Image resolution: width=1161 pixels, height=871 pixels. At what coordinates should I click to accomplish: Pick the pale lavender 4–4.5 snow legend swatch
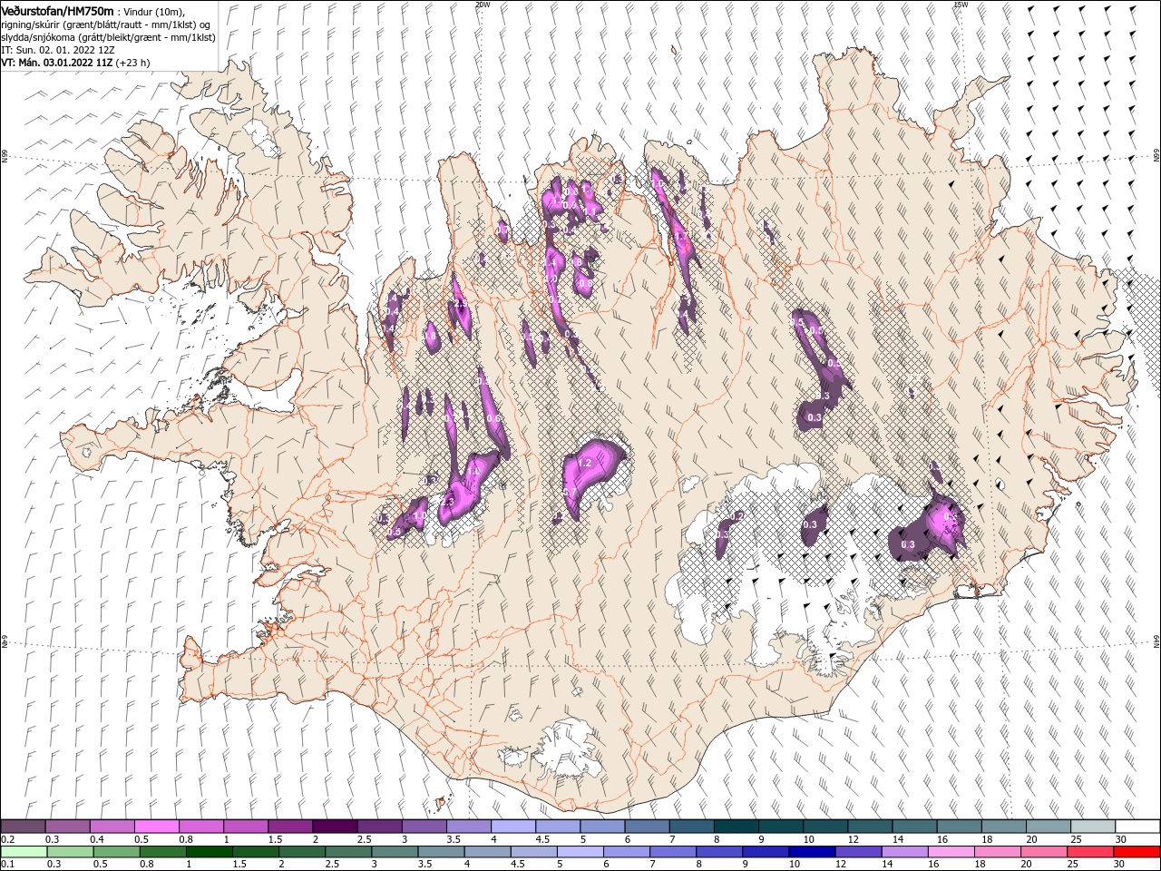click(x=512, y=827)
